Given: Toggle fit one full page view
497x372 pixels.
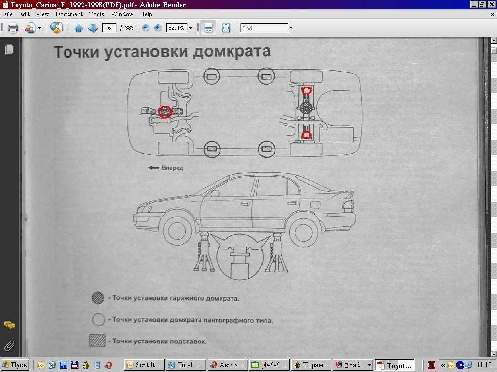Looking at the screenshot, I should (226, 28).
